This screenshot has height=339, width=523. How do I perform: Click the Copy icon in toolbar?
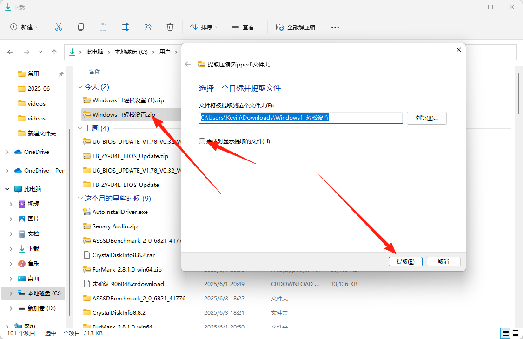tap(81, 27)
